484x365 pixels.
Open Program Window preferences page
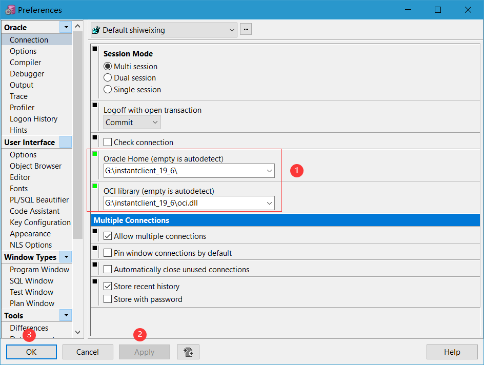(39, 269)
